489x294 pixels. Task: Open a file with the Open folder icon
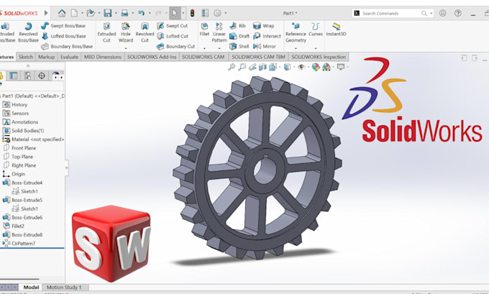coord(91,13)
